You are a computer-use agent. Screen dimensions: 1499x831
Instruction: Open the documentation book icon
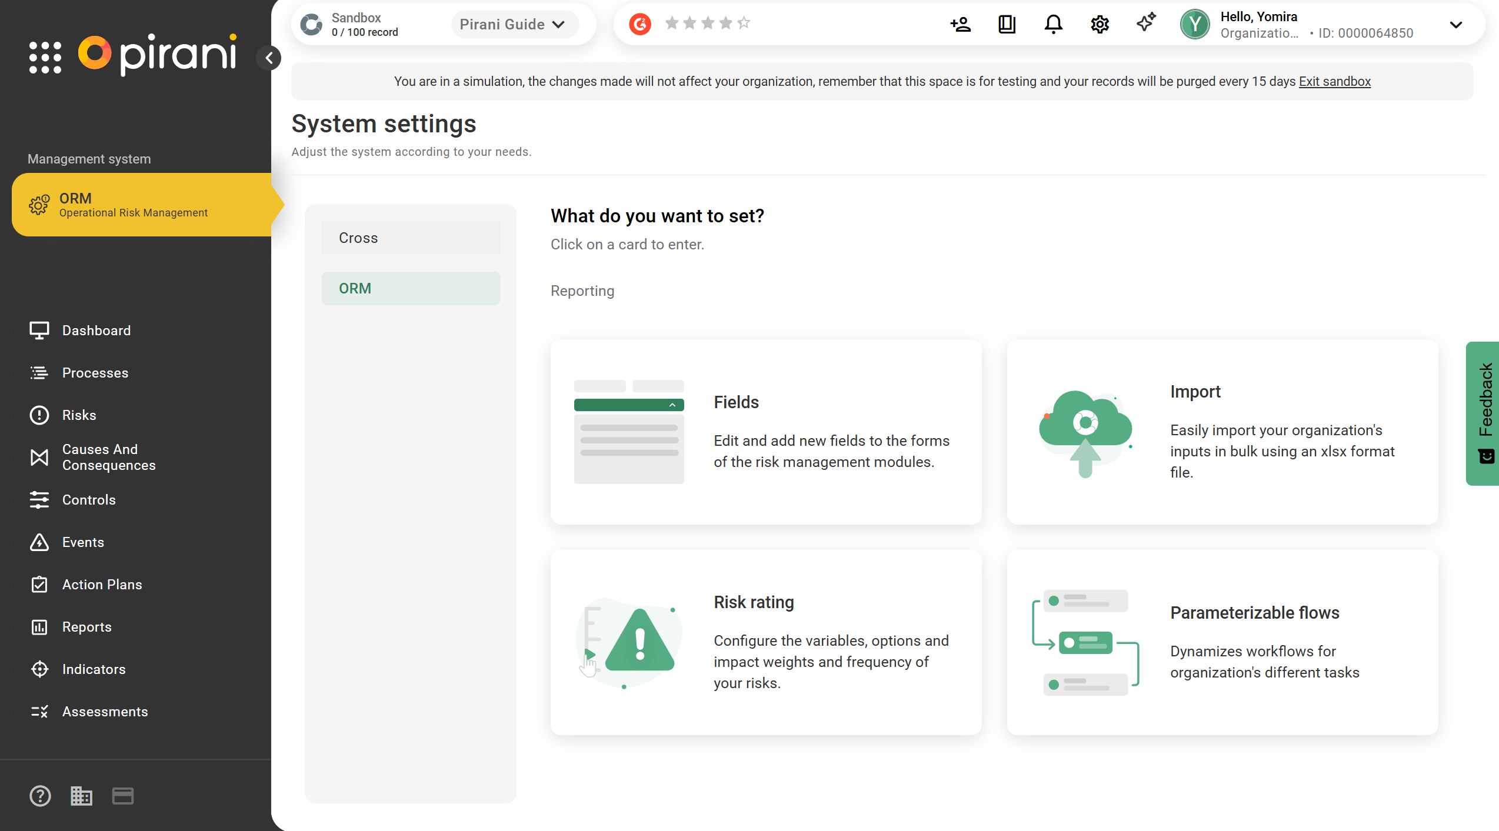click(1007, 24)
